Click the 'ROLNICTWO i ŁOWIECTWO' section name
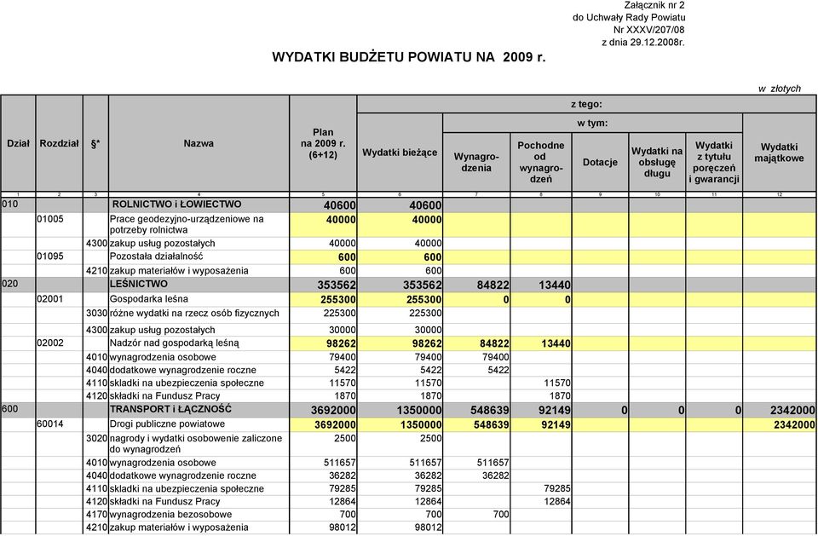 tap(177, 204)
